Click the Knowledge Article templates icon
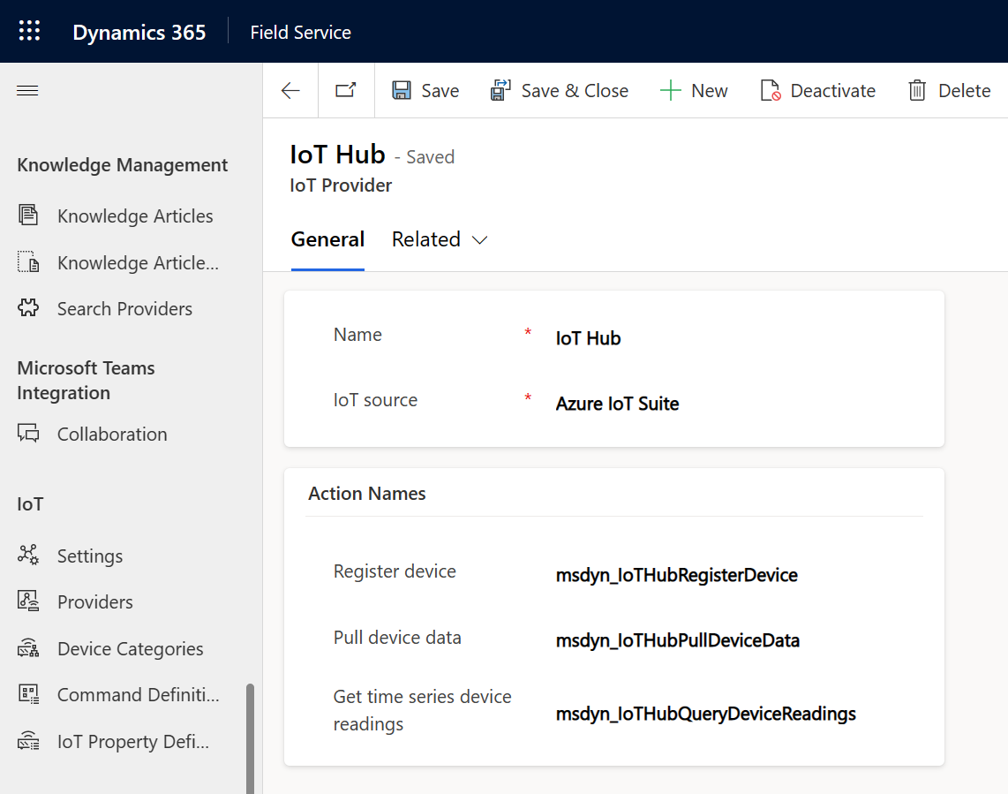This screenshot has height=794, width=1008. 28,262
